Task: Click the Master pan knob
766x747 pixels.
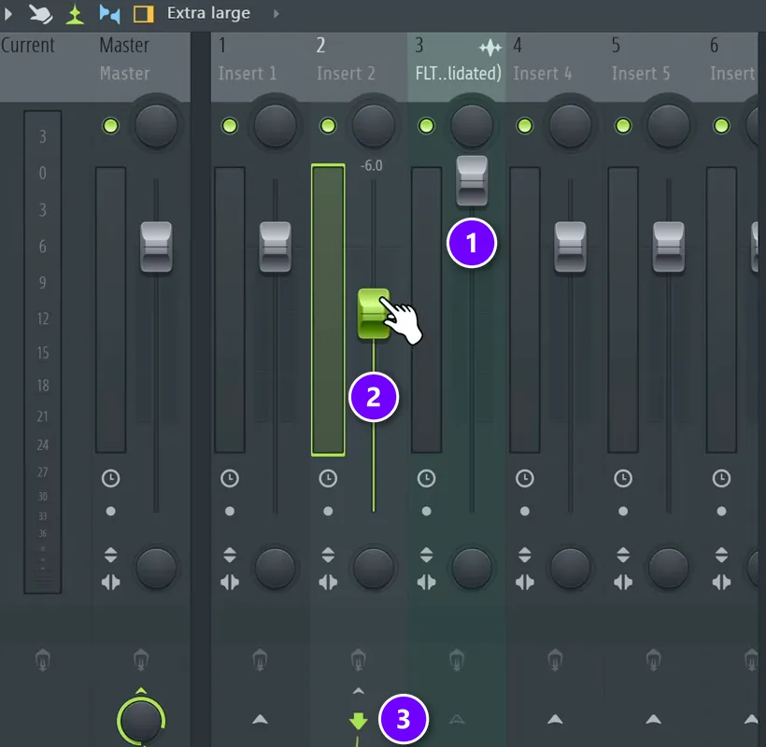Action: point(156,126)
